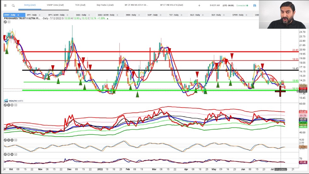
Task: Toggle the dot on UVXY - Daily tab
Action: (18, 15)
